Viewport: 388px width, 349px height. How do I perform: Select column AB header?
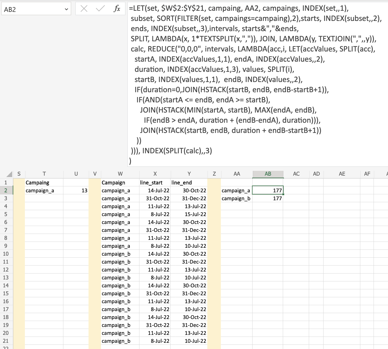268,174
